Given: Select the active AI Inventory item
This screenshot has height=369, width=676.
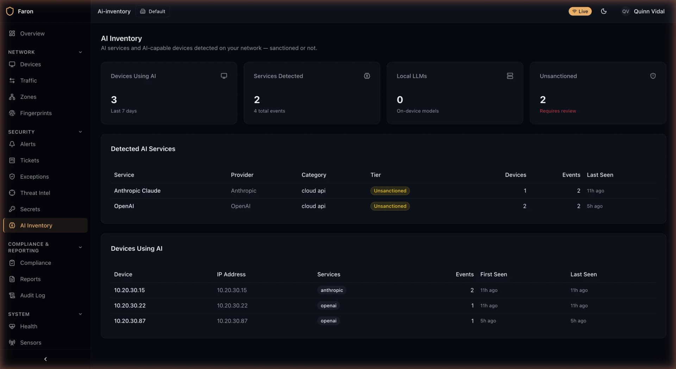Looking at the screenshot, I should (x=45, y=225).
